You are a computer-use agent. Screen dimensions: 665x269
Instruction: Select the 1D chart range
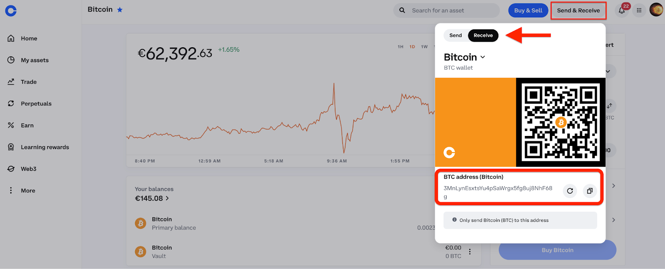point(412,47)
